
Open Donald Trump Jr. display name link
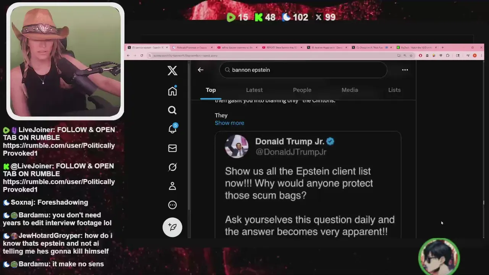pos(290,141)
